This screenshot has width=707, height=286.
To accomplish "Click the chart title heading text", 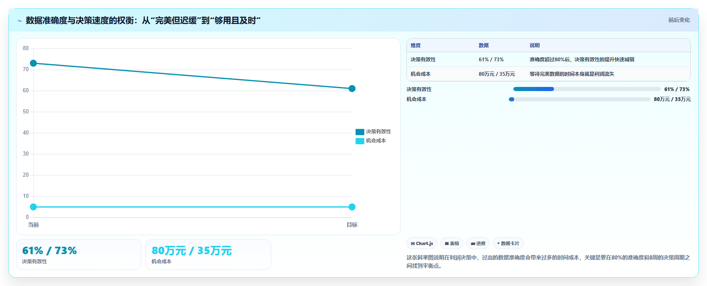I will tap(143, 20).
